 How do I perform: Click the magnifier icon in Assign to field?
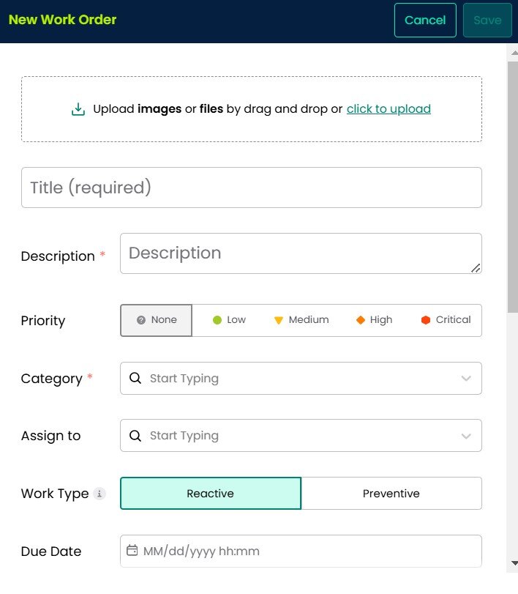[x=136, y=435]
